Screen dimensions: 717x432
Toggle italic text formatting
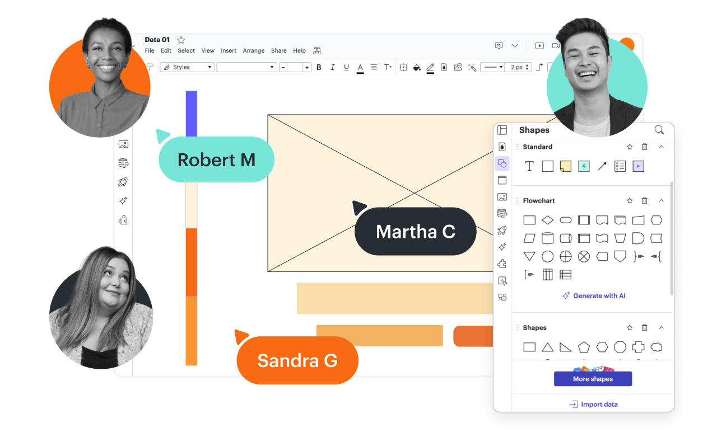(x=333, y=67)
